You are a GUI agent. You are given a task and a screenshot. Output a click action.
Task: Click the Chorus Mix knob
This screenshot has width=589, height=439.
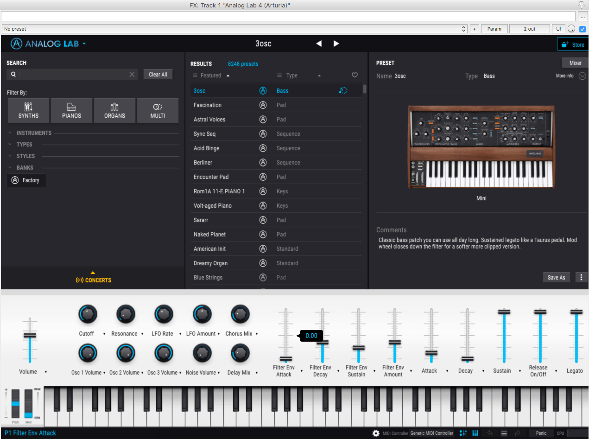pos(240,314)
